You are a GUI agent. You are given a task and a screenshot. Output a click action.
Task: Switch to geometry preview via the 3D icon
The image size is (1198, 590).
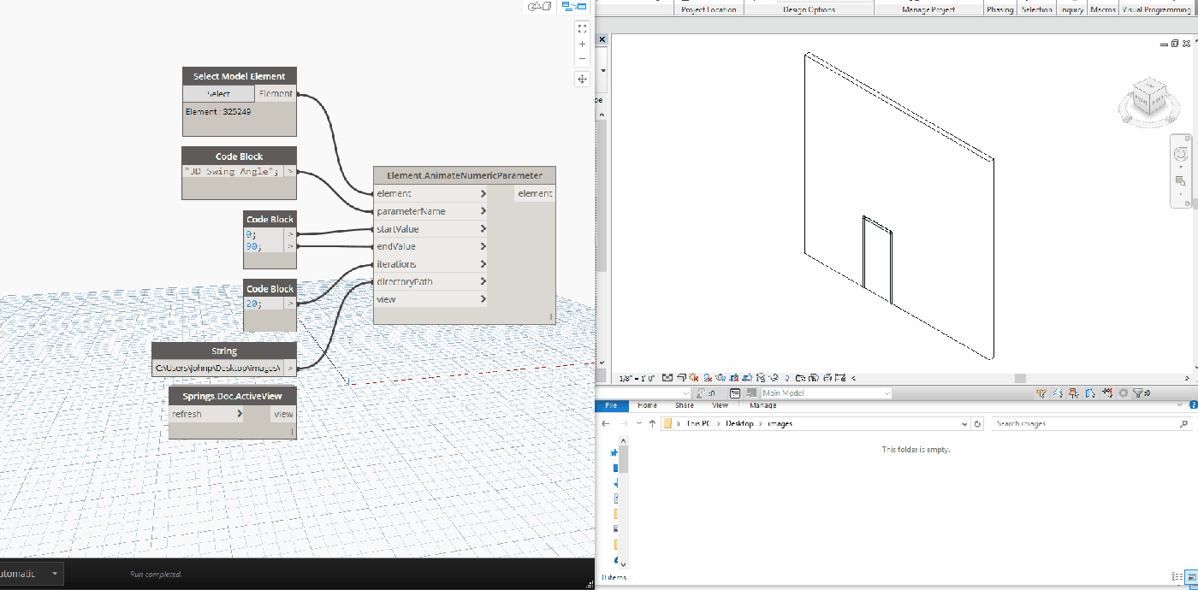pyautogui.click(x=540, y=7)
